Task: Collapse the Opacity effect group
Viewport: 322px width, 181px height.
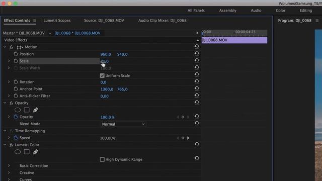Action: [5, 103]
